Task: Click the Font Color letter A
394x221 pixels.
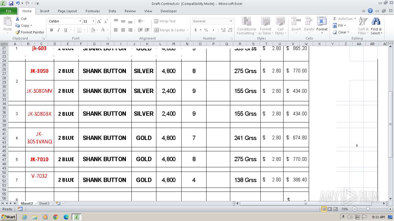Action: coord(103,30)
